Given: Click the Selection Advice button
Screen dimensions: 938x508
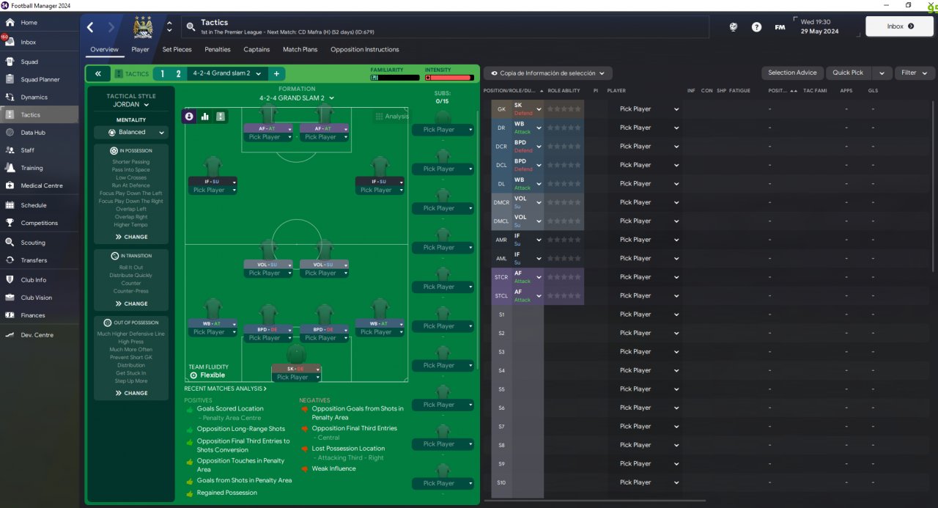Looking at the screenshot, I should (792, 73).
